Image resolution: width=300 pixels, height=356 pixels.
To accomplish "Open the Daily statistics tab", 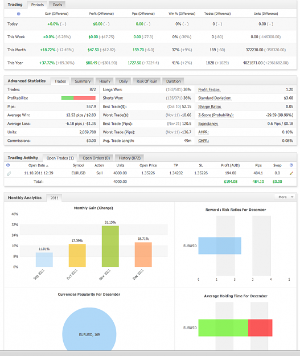I will (x=123, y=81).
